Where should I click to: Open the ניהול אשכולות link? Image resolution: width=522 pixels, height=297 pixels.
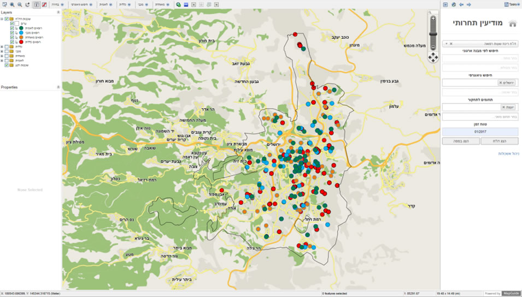tap(508, 153)
